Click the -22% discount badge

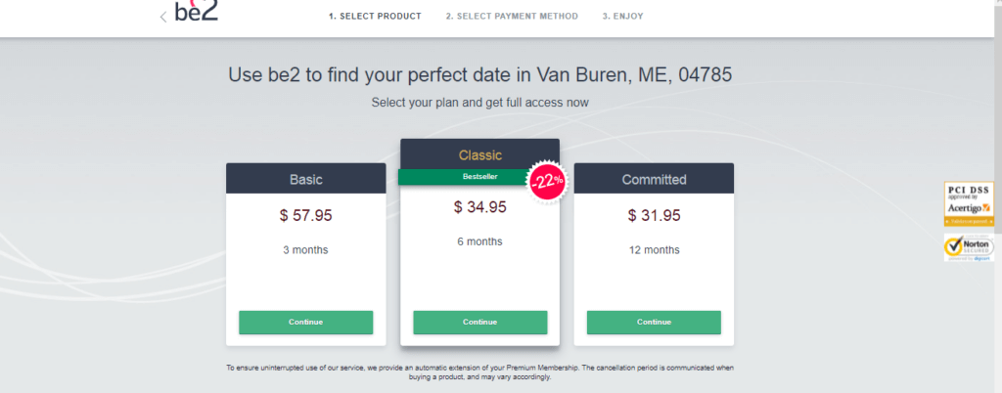click(x=547, y=181)
